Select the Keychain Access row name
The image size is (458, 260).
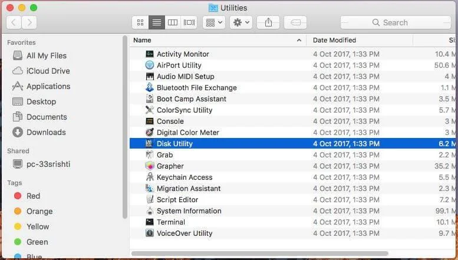point(184,177)
